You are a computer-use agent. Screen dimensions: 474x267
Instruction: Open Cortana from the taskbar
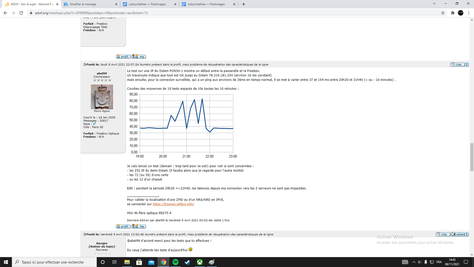(x=103, y=262)
